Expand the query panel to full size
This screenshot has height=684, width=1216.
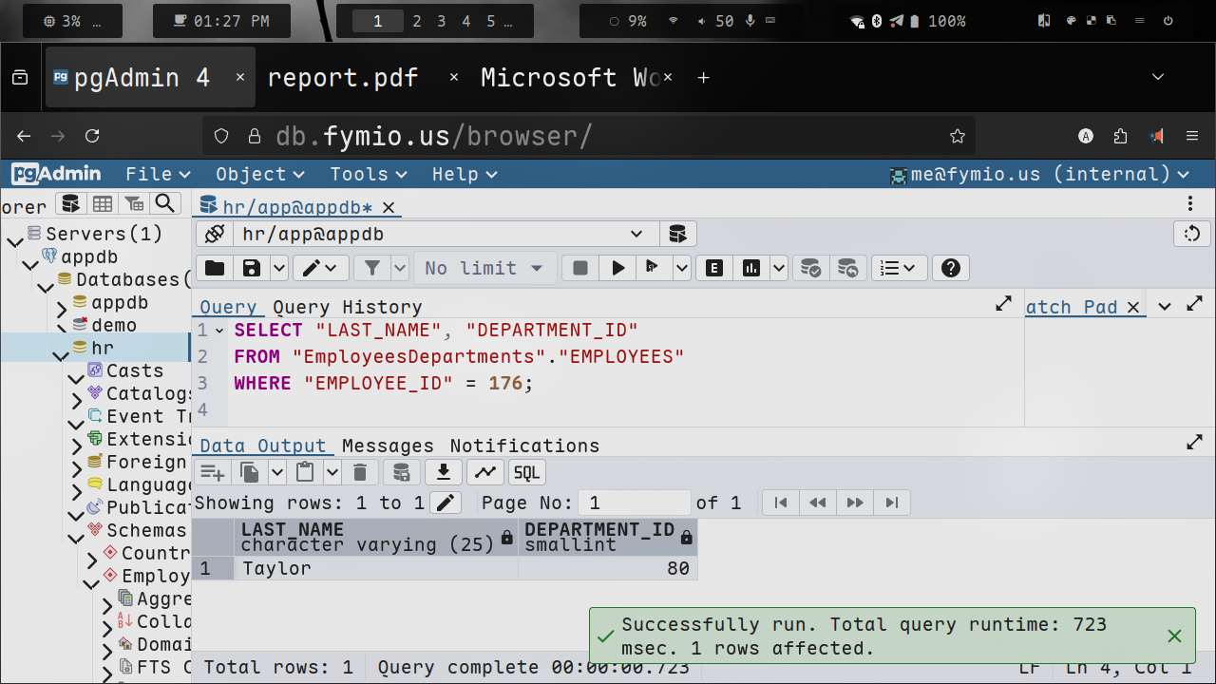(x=1003, y=304)
